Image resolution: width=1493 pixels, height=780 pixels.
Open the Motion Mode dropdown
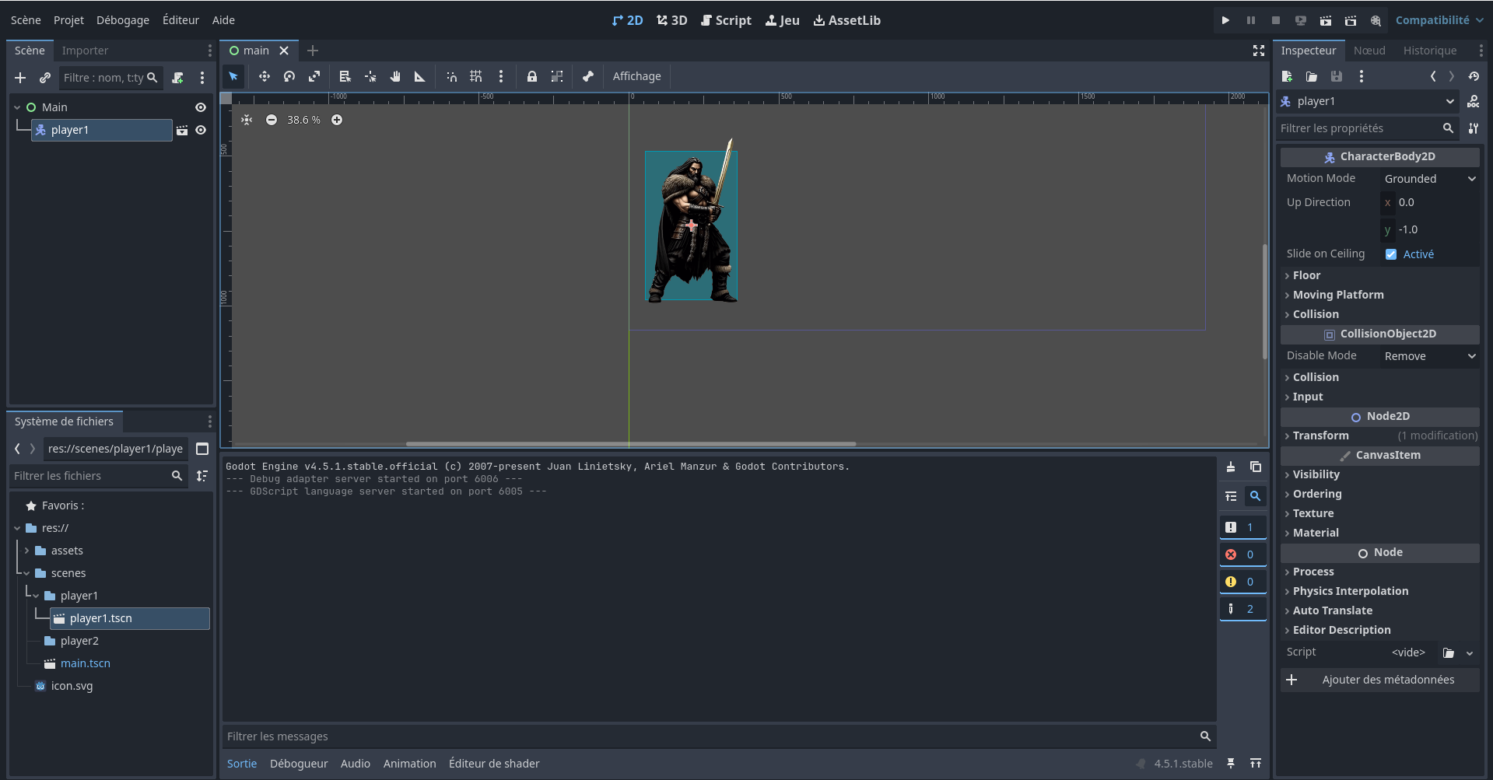point(1429,179)
